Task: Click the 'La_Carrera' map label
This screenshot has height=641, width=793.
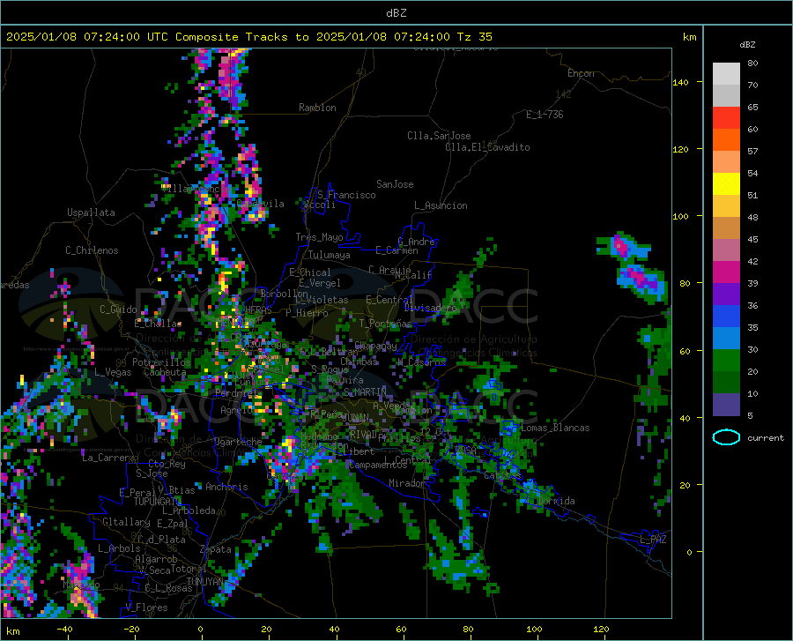Action: pyautogui.click(x=108, y=458)
